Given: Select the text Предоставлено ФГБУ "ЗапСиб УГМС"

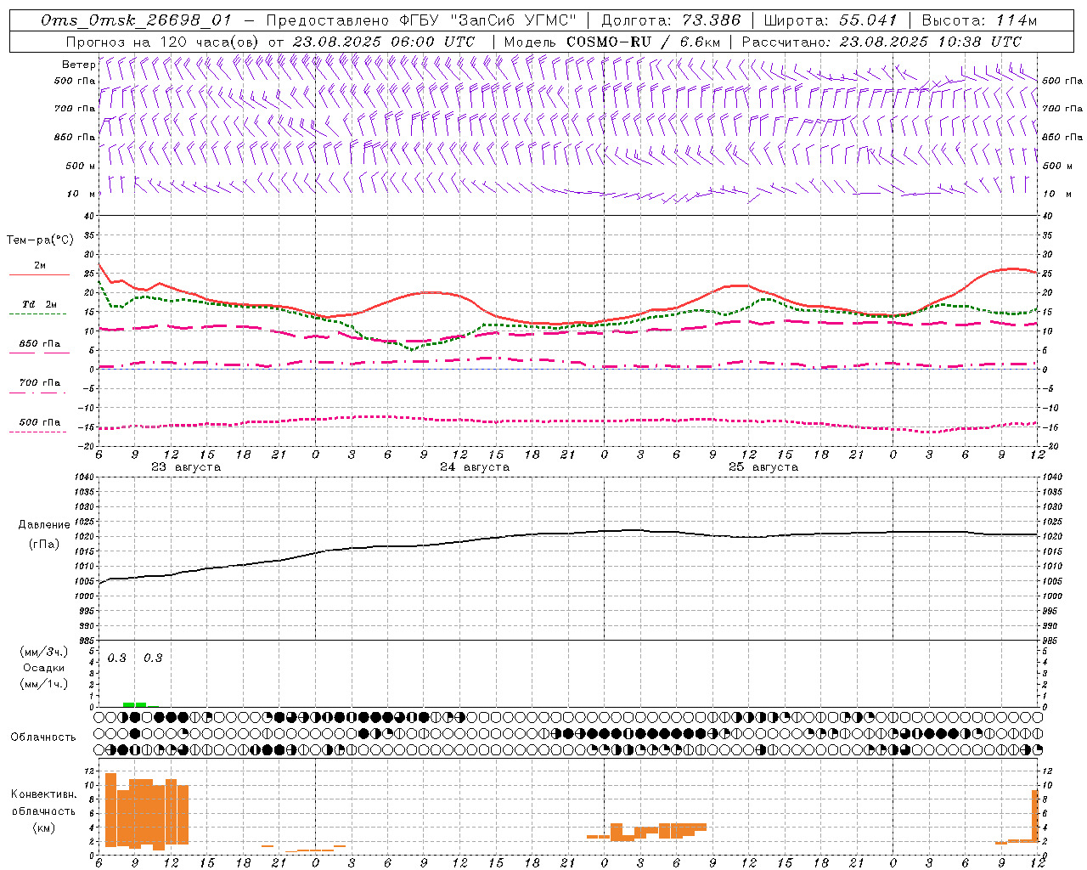Looking at the screenshot, I should click(421, 21).
